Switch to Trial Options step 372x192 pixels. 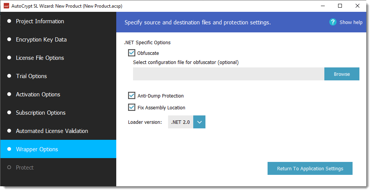coord(58,76)
